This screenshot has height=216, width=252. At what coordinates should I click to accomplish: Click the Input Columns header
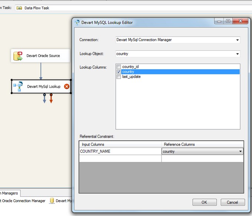point(120,144)
